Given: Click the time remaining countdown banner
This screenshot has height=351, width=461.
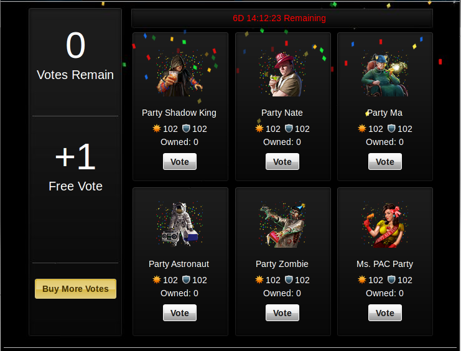Looking at the screenshot, I should (282, 18).
